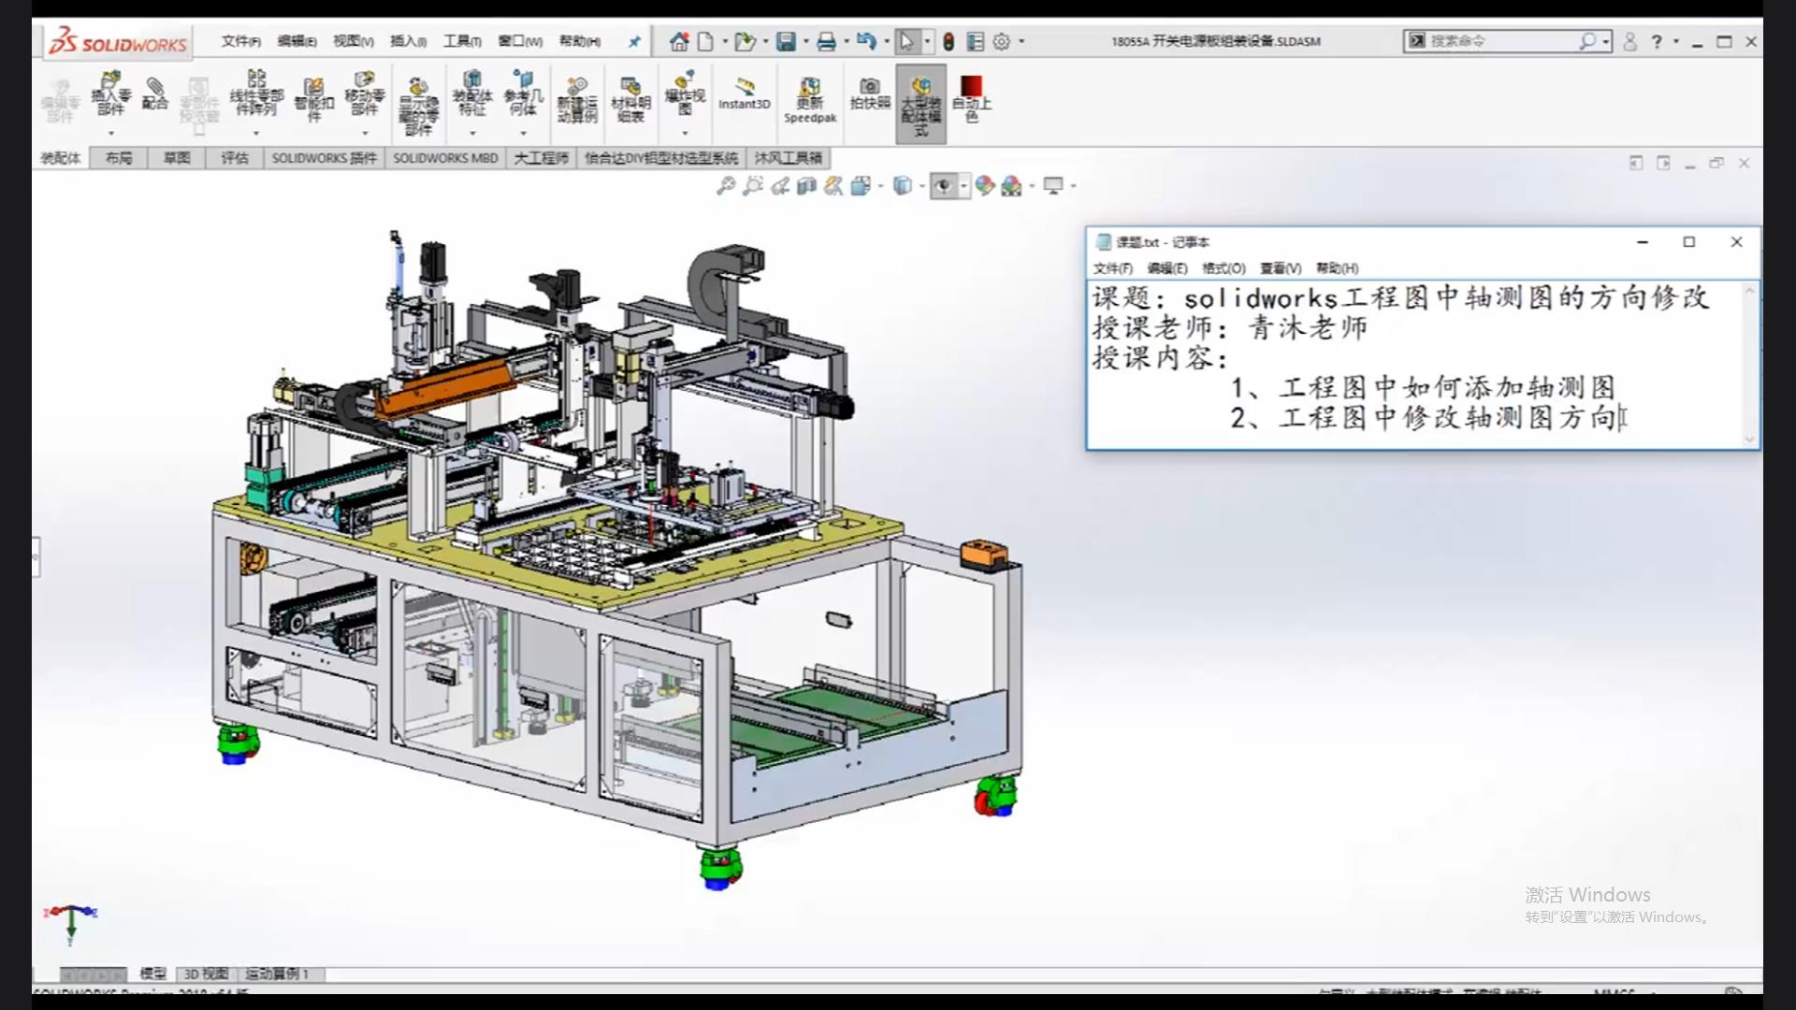
Task: Undo last action with Undo icon
Action: coord(866,41)
